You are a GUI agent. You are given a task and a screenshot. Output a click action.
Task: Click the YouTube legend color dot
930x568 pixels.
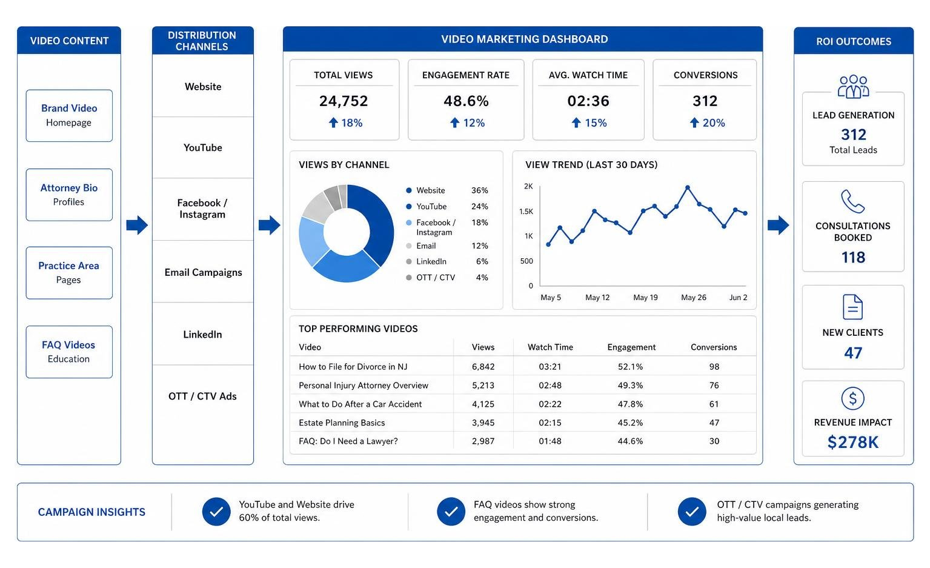click(x=409, y=207)
